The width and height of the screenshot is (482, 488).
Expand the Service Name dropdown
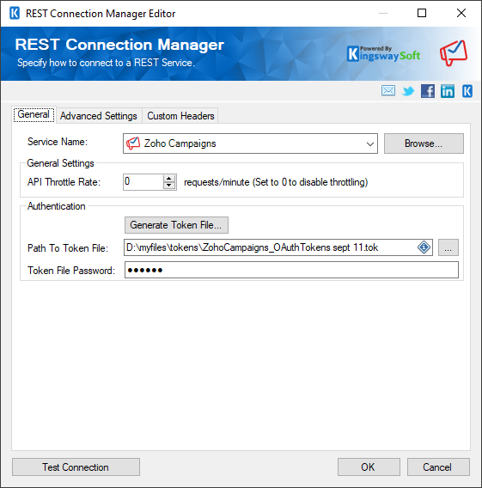(x=370, y=143)
